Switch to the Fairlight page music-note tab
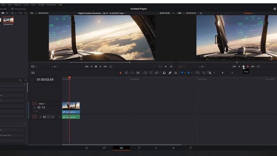Screen dimensions: 277x156 [173, 148]
